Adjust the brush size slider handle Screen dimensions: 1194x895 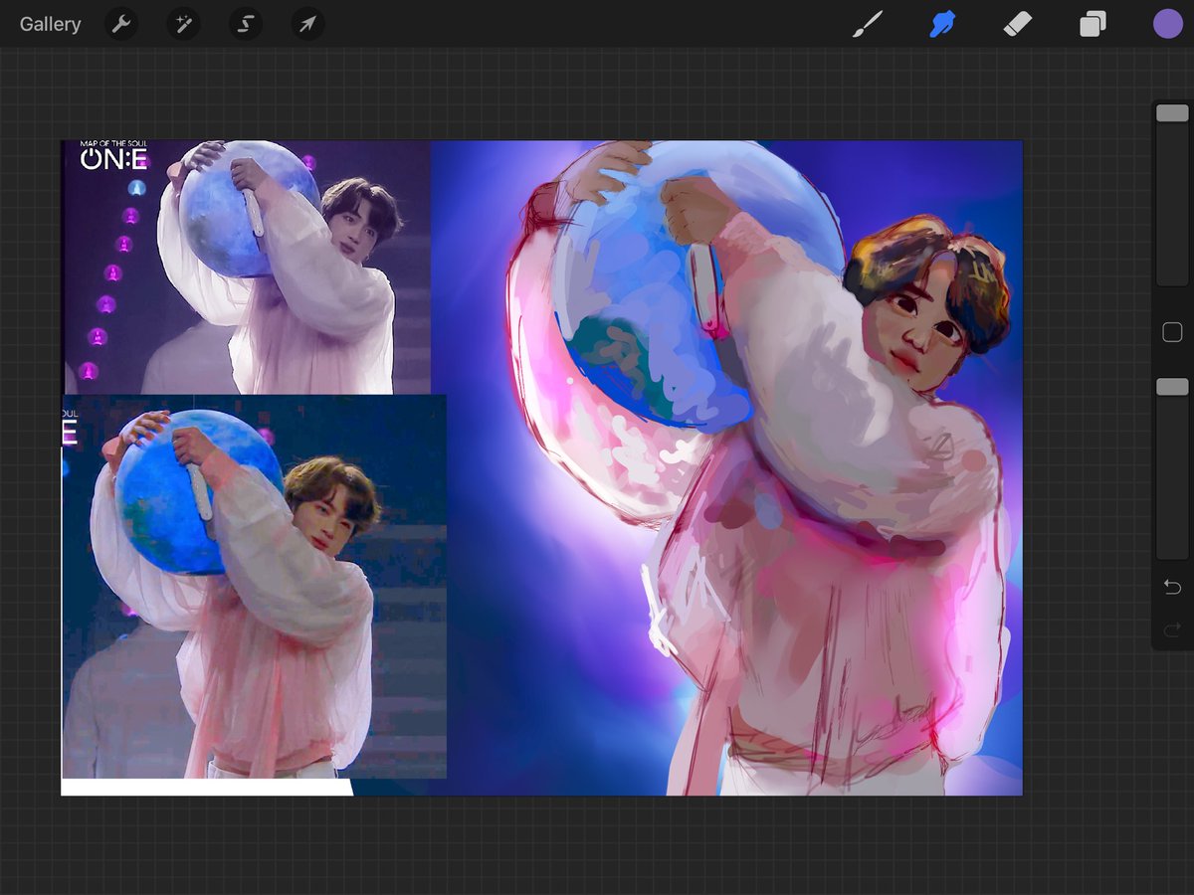click(x=1172, y=113)
